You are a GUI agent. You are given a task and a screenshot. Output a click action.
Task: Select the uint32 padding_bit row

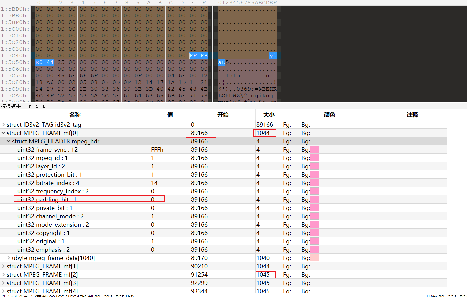pyautogui.click(x=47, y=199)
